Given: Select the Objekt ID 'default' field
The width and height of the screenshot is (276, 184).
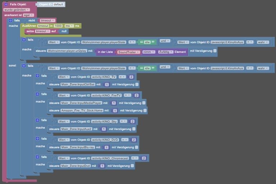Looking at the screenshot, I should pyautogui.click(x=59, y=4).
